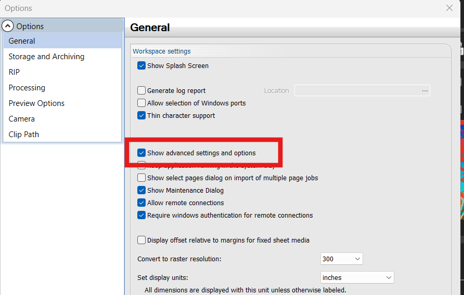This screenshot has width=464, height=295.
Task: Open Storage and Archiving settings
Action: (62, 57)
